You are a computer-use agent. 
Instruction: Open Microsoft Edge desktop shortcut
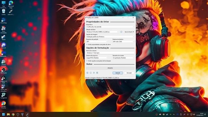tap(11, 5)
